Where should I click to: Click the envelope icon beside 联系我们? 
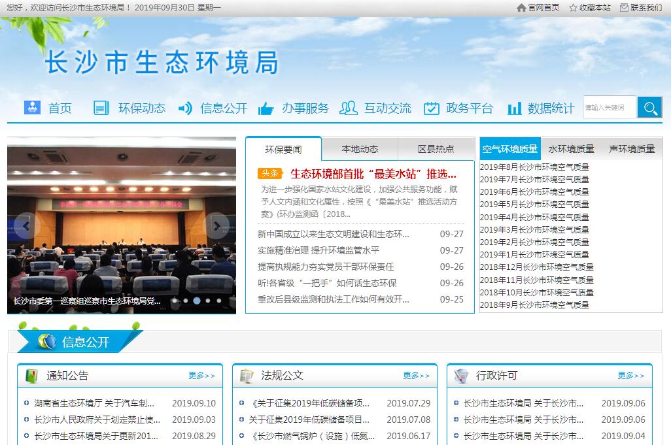(x=625, y=8)
